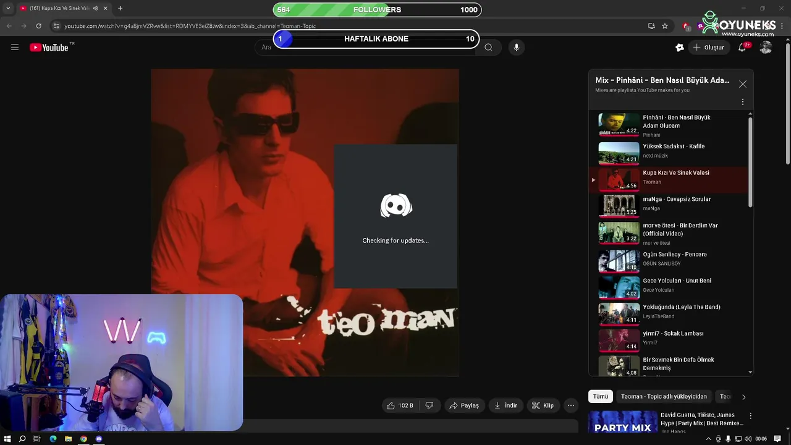The width and height of the screenshot is (791, 445).
Task: Click the install app icon in address bar
Action: coord(651,26)
